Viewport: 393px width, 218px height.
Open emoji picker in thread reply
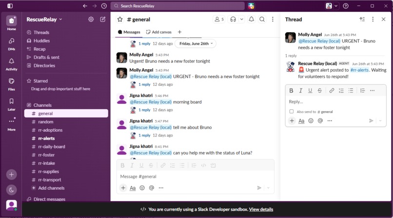(311, 121)
